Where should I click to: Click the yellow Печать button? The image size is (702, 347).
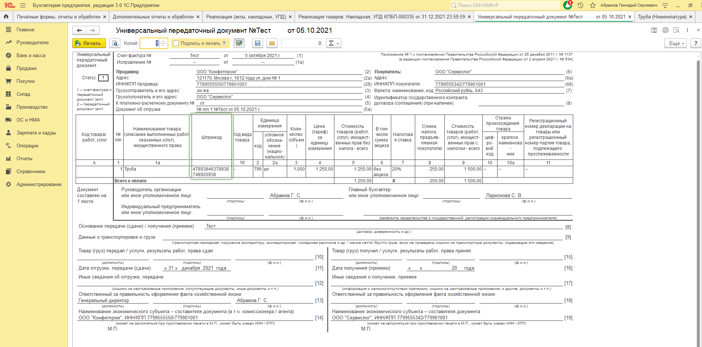[89, 43]
